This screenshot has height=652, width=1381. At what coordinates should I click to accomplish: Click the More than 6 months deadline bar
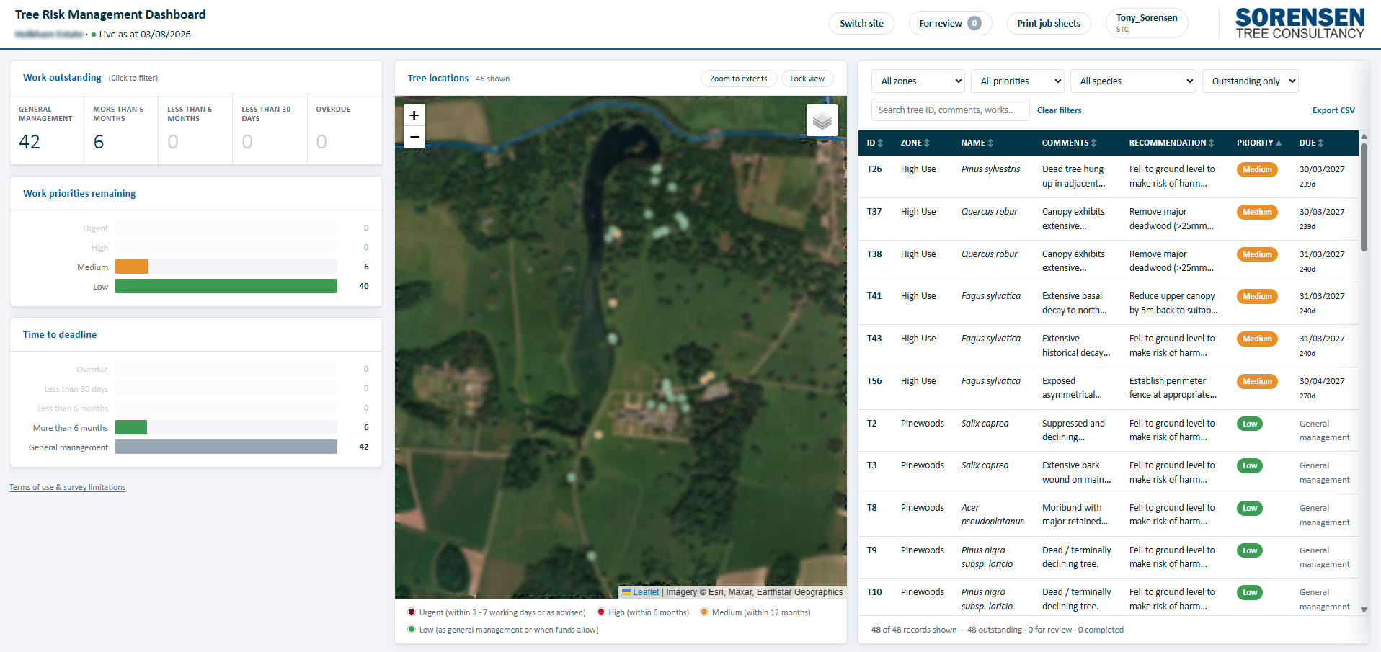point(131,427)
